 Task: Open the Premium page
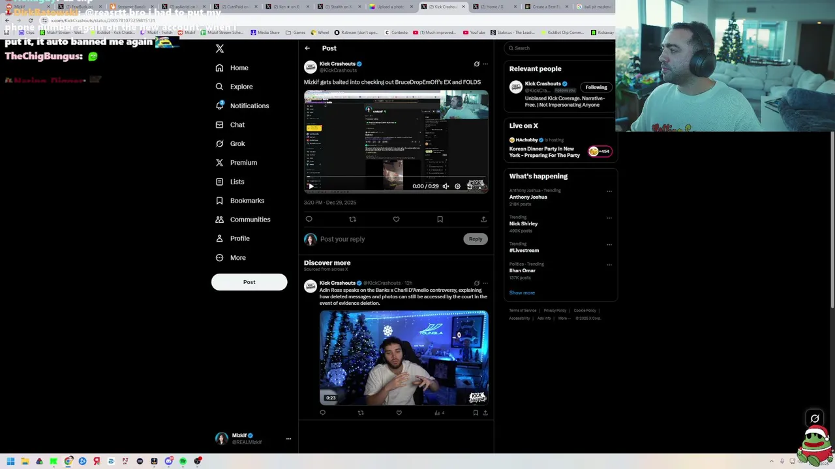(236, 162)
